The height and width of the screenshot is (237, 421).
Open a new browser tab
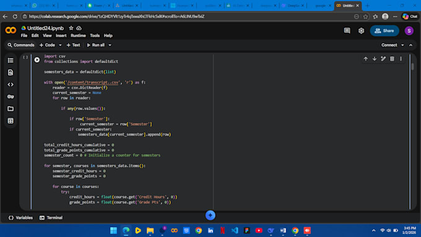click(x=368, y=6)
